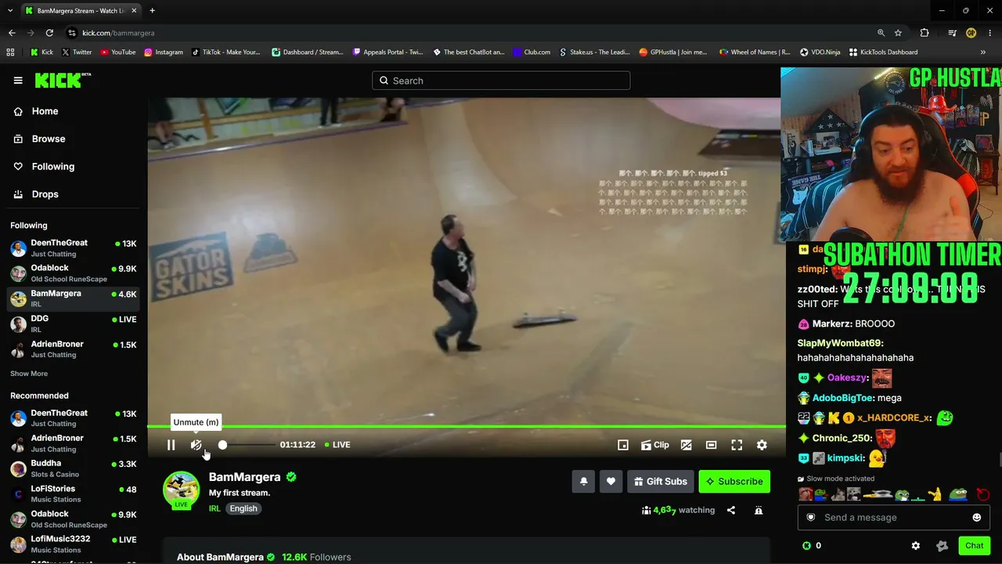Viewport: 1002px width, 564px height.
Task: Share the stream
Action: pos(731,511)
